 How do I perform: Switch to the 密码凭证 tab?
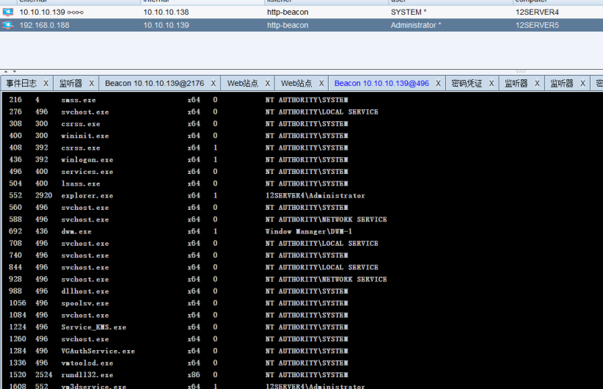(467, 84)
